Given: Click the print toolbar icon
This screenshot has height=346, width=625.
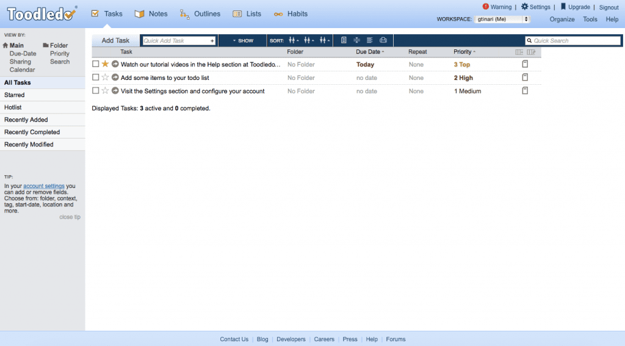Looking at the screenshot, I should 383,40.
